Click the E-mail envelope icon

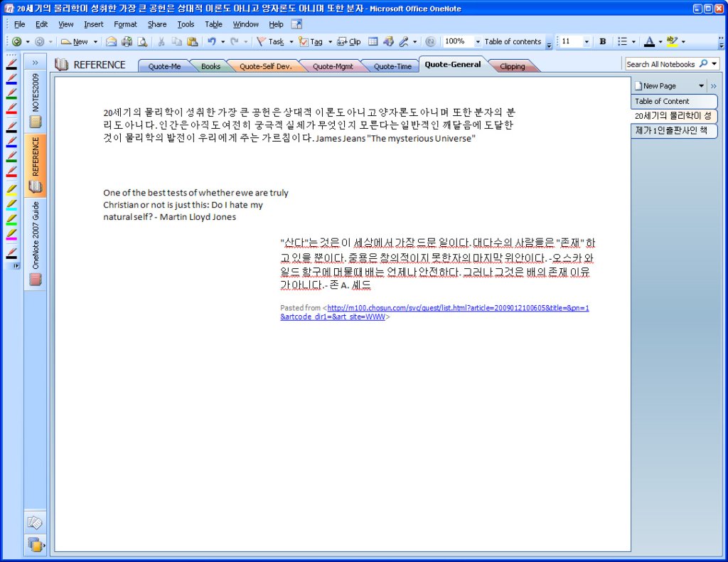click(111, 42)
